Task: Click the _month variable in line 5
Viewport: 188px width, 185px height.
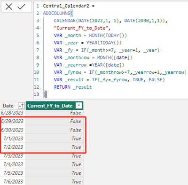Action: pos(73,35)
